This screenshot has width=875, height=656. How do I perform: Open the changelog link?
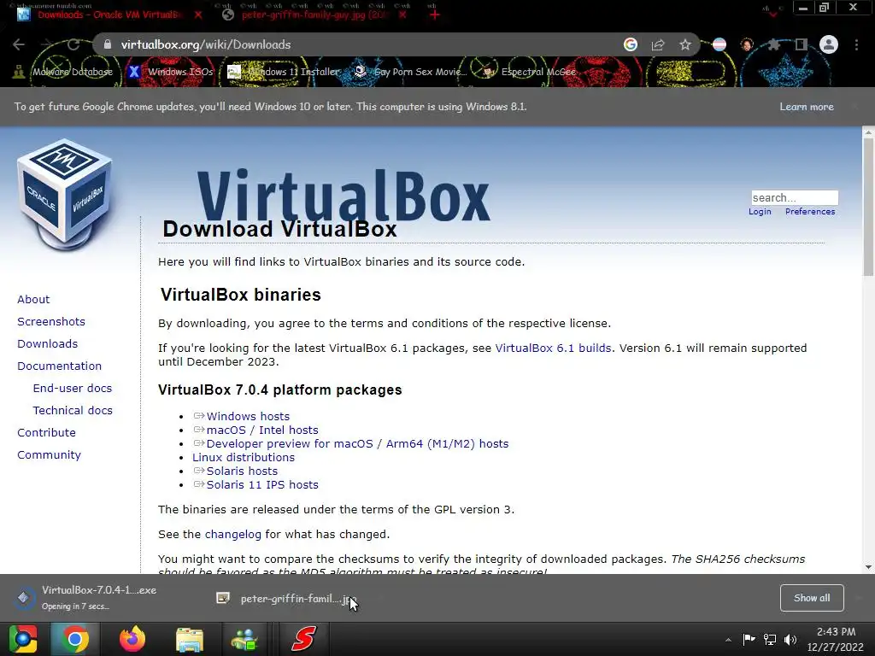232,535
